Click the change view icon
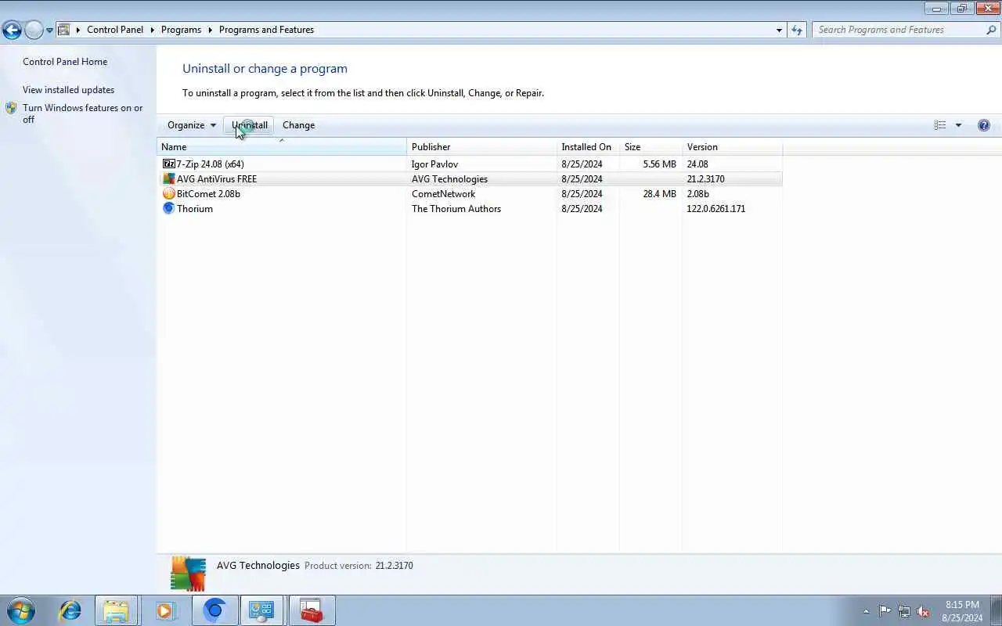The width and height of the screenshot is (1002, 626). tap(939, 125)
